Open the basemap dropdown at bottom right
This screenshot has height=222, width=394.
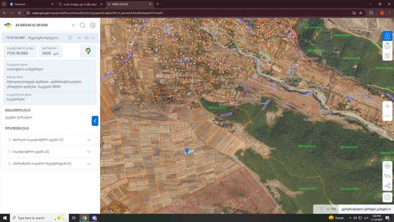(366, 209)
